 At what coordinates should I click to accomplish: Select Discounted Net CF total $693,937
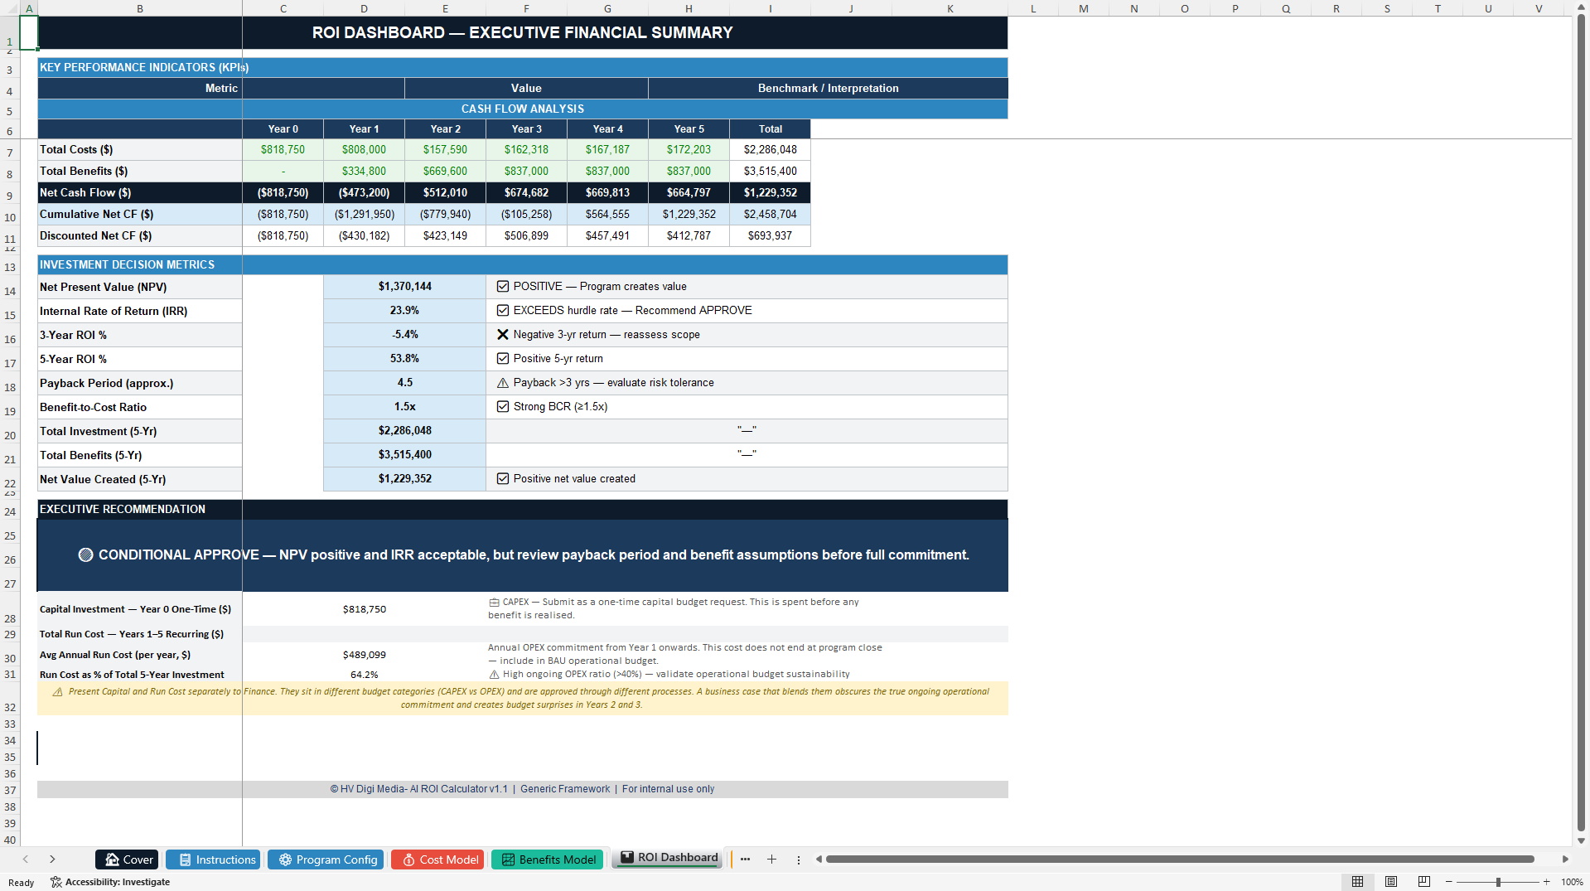(x=770, y=236)
